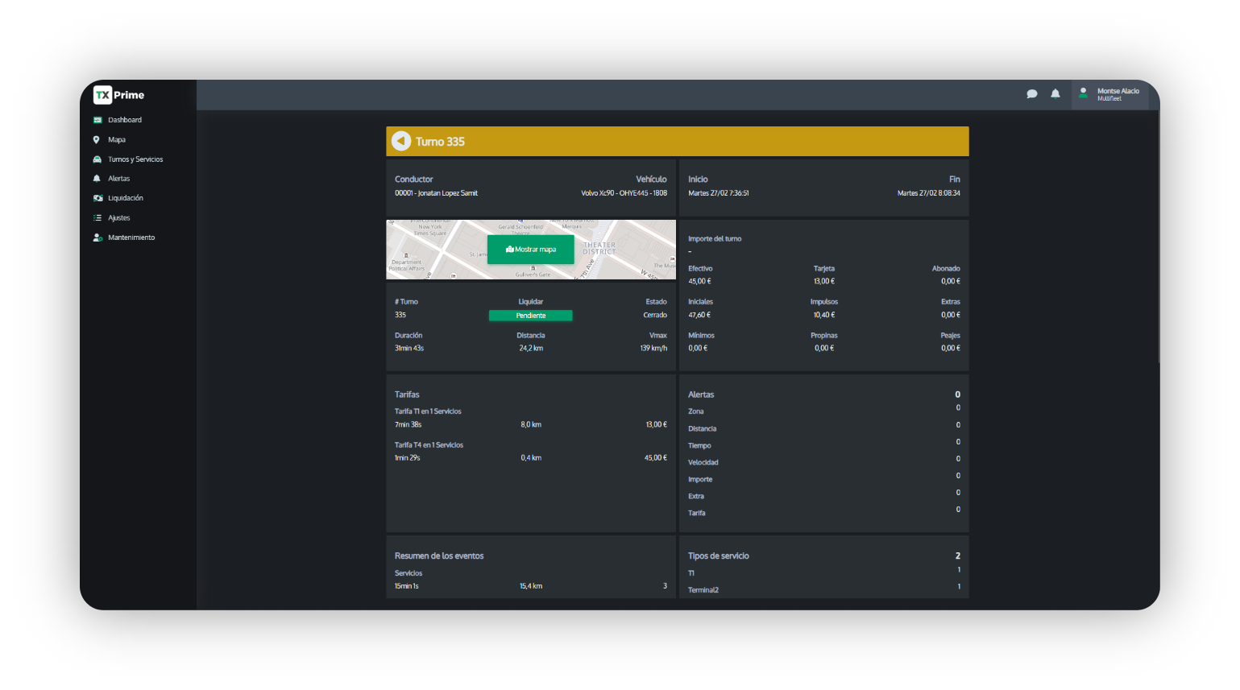This screenshot has width=1240, height=690.
Task: Click "Tarifa" row in the Alertas panel
Action: pos(697,514)
